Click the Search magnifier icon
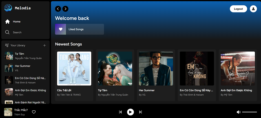The height and width of the screenshot is (118, 261). pyautogui.click(x=7, y=32)
